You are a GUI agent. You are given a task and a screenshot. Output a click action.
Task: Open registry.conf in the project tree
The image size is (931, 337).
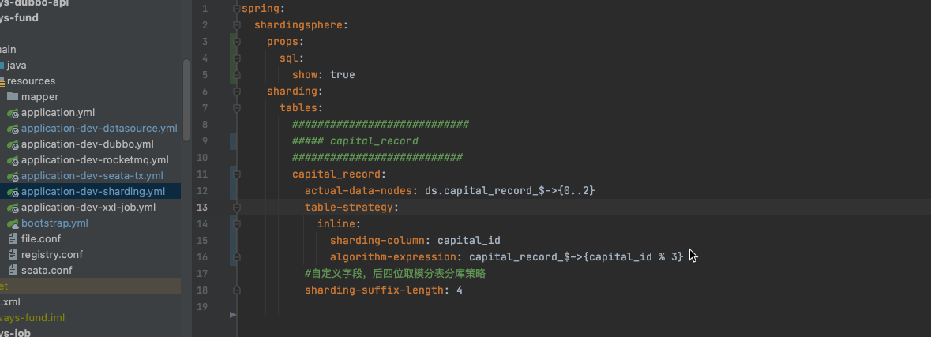click(51, 255)
